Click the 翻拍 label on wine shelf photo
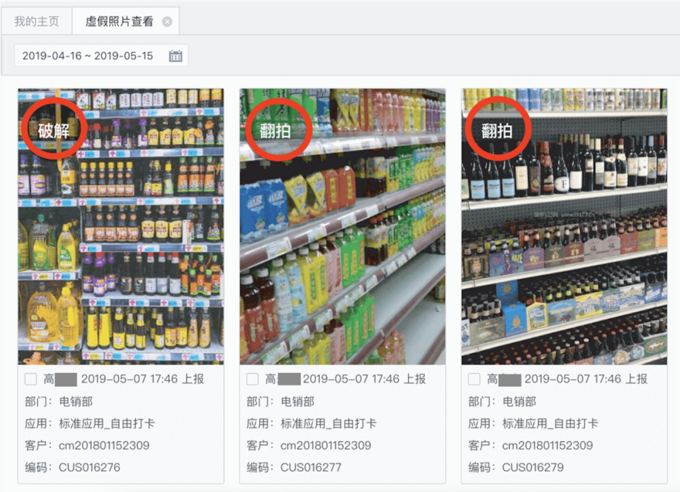Viewport: 680px width, 492px height. [497, 130]
